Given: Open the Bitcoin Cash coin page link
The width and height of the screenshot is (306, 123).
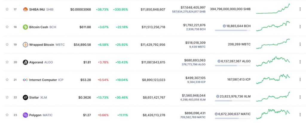Looking at the screenshot, I should point(39,27).
